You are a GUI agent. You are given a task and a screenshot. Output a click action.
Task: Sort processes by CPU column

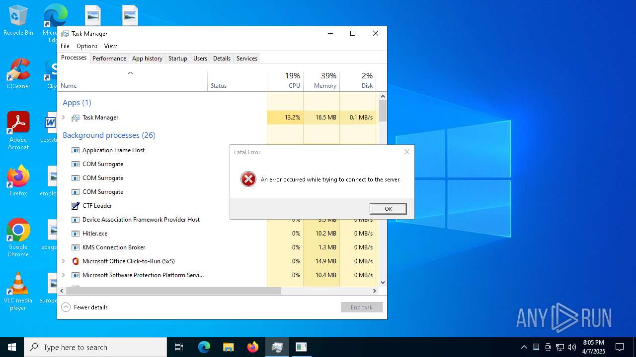(285, 81)
